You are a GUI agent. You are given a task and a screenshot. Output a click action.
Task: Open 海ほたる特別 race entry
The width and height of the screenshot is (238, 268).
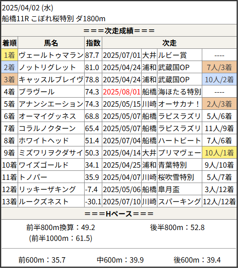179,92
